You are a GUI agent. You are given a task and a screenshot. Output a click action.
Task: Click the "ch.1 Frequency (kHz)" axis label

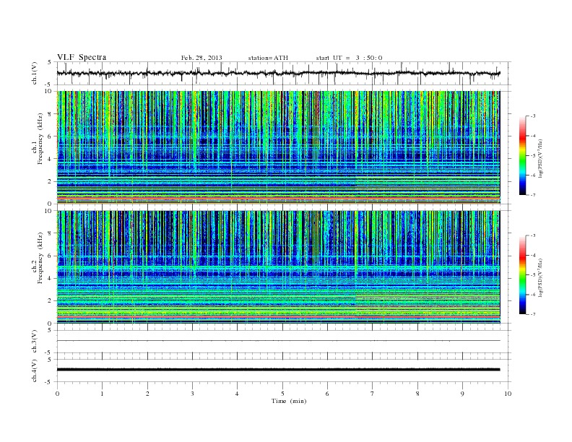tap(38, 139)
